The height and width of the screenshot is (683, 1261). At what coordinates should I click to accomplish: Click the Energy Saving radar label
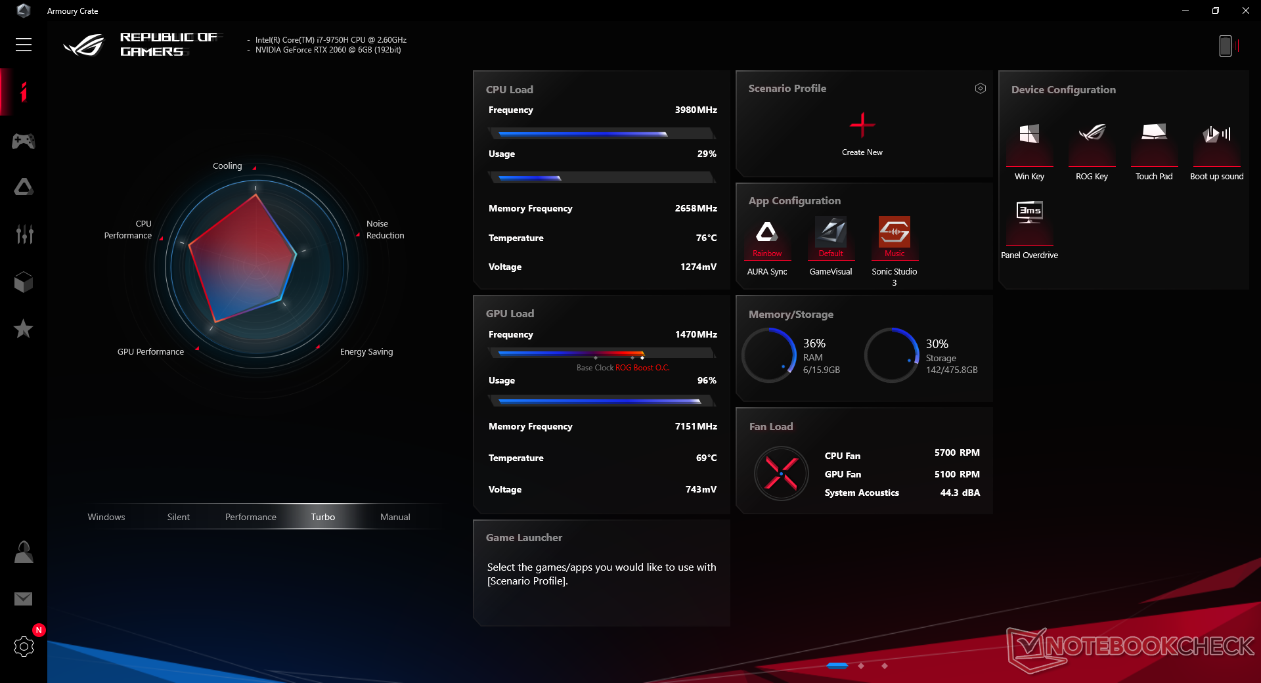pyautogui.click(x=366, y=352)
